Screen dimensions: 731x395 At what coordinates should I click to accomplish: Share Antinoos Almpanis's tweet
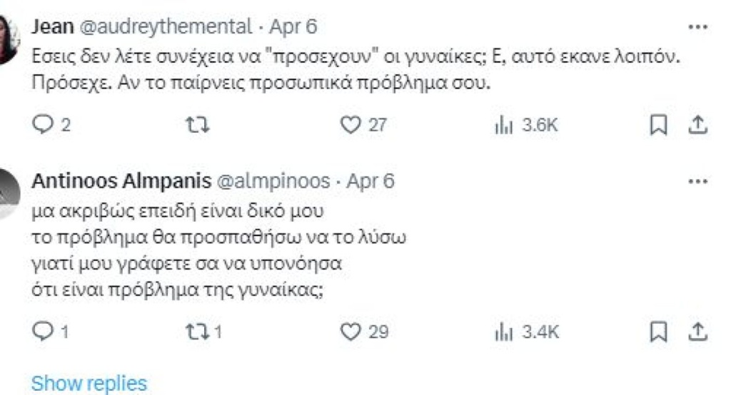click(697, 331)
